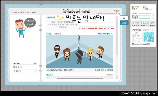158x96 pixels.
Task: Open the rabbit sketch item thumbnail
Action: 137,37
